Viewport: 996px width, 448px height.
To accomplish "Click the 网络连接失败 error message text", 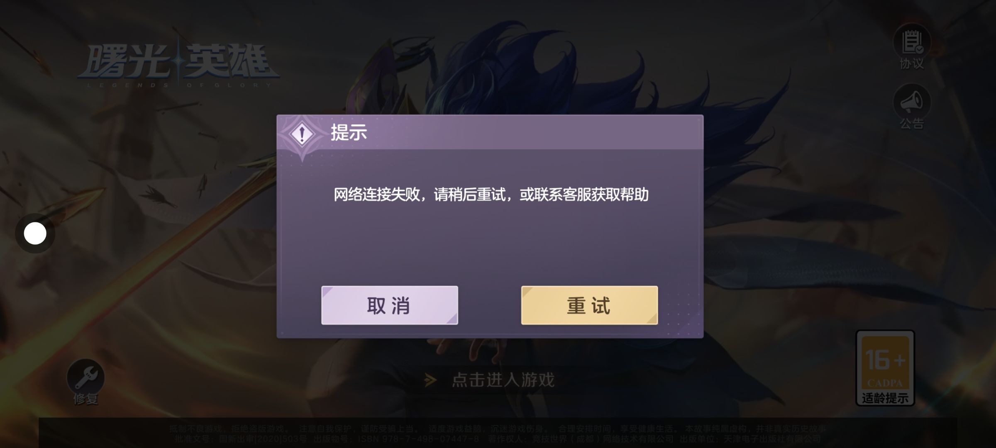I will [x=491, y=195].
